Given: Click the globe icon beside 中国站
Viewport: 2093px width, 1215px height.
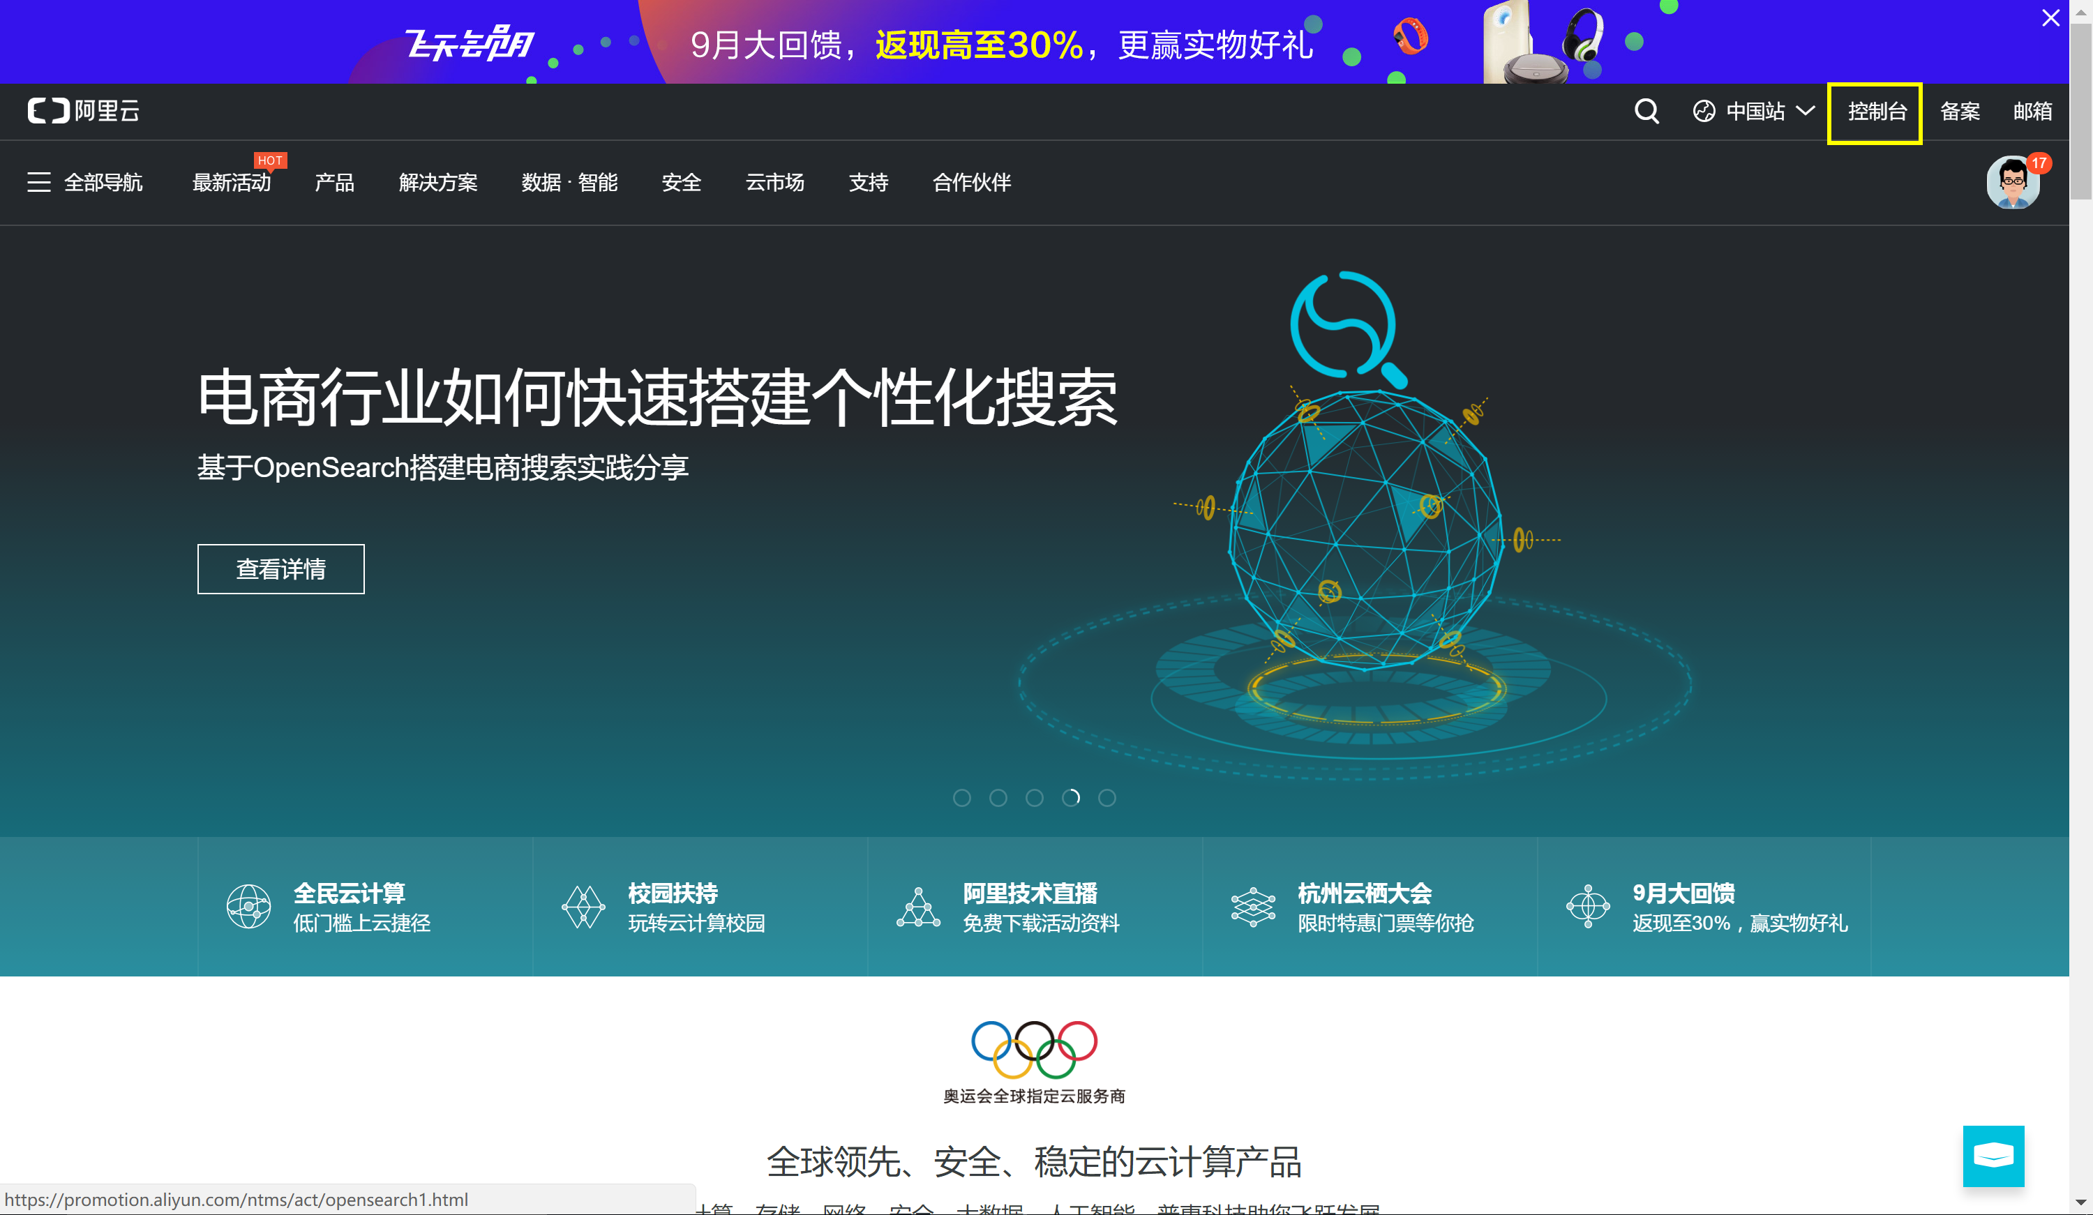Looking at the screenshot, I should pyautogui.click(x=1704, y=112).
